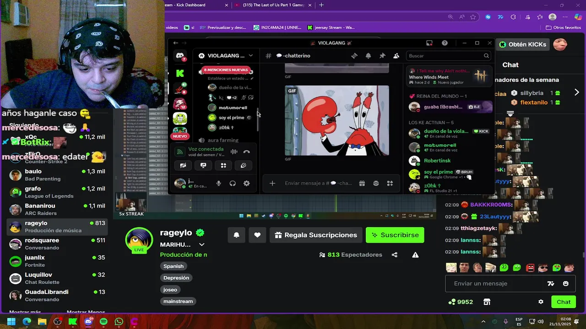
Task: Open Discord direct messages home icon
Action: (180, 55)
